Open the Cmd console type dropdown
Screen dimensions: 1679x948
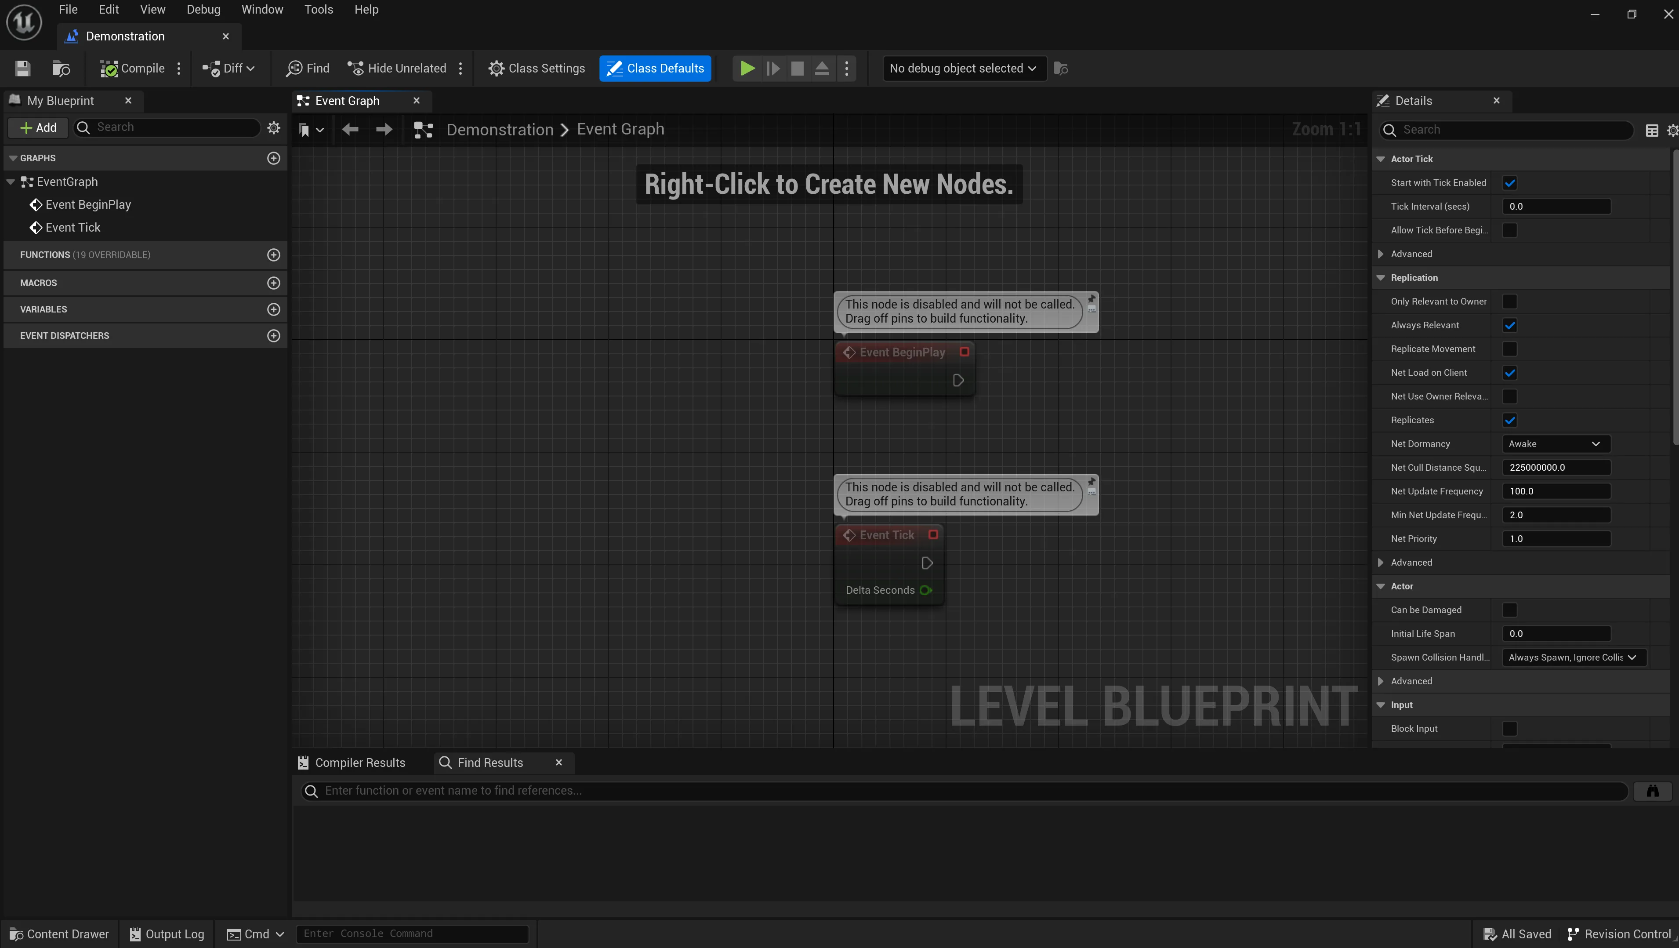pos(255,934)
